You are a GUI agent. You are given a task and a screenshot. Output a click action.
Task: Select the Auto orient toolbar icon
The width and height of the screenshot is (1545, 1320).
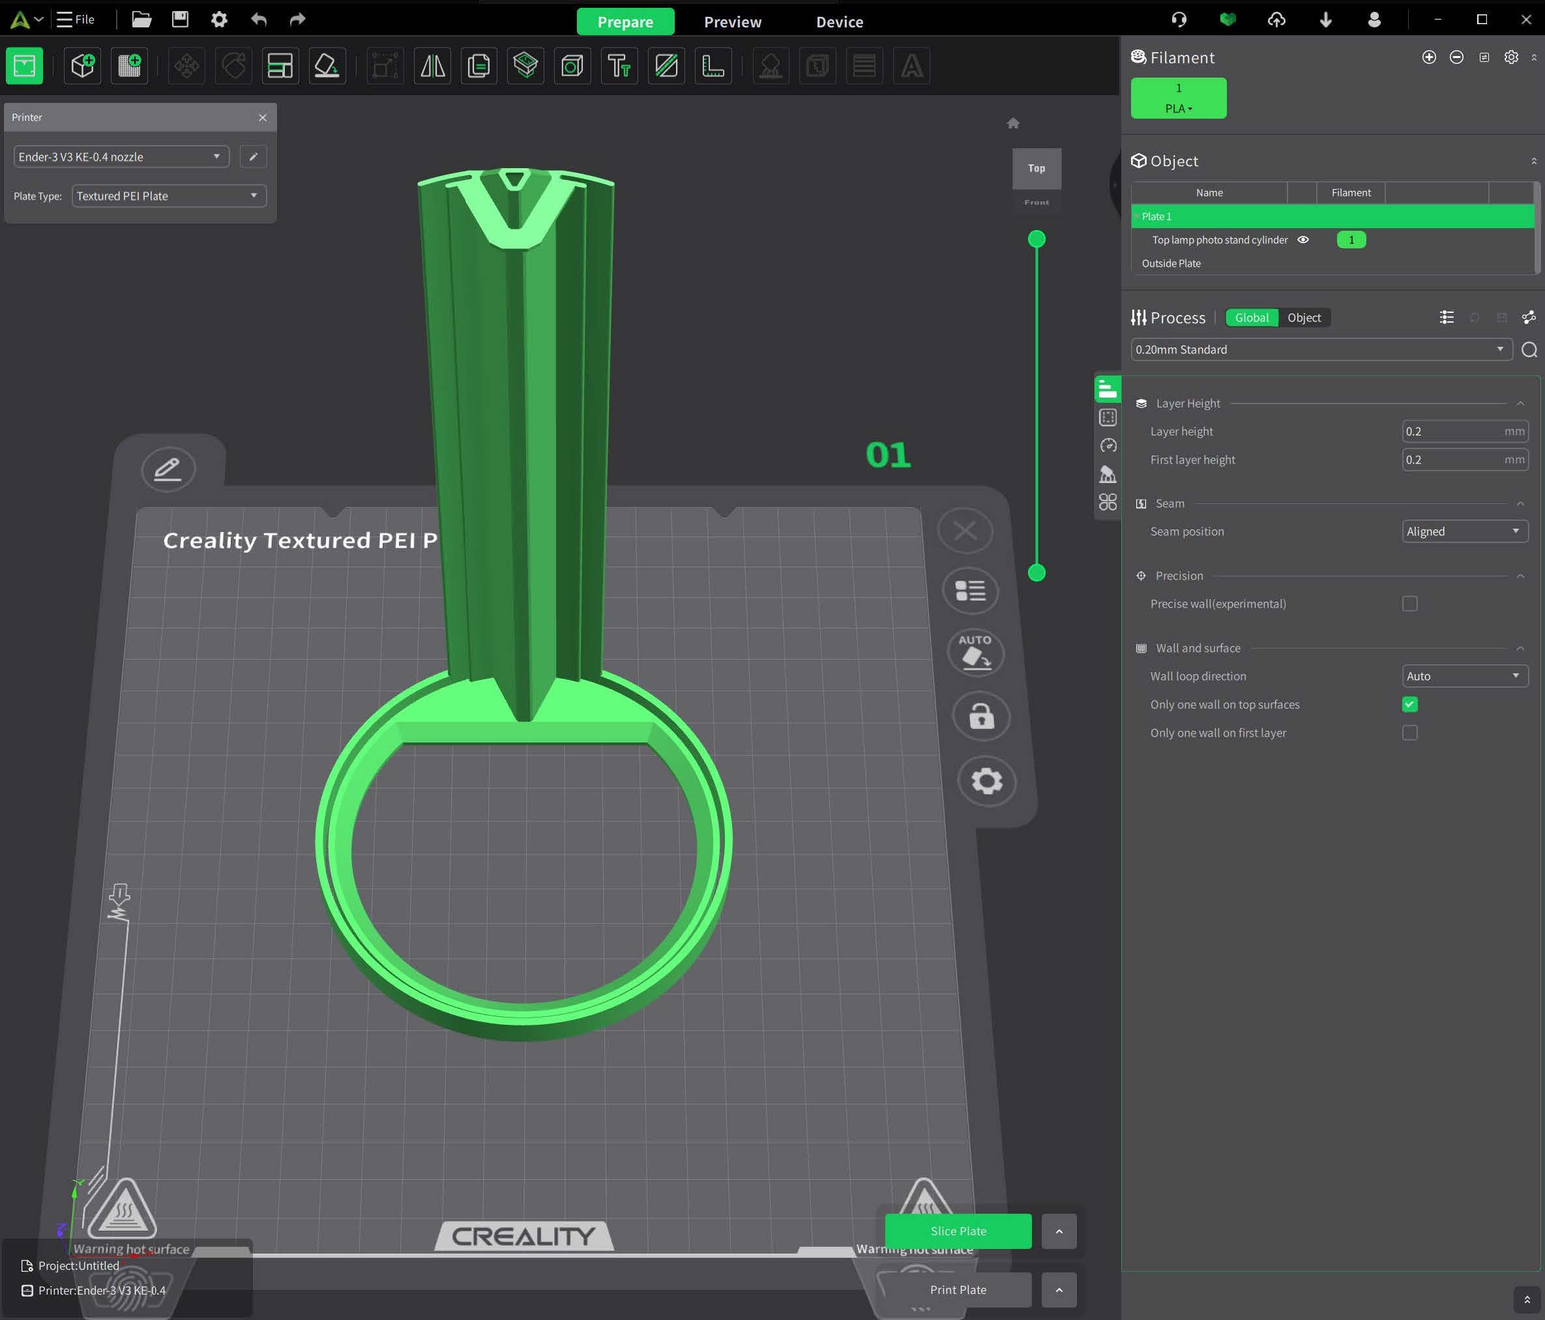pyautogui.click(x=327, y=66)
